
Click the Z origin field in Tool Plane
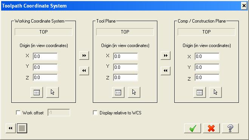point(126,78)
